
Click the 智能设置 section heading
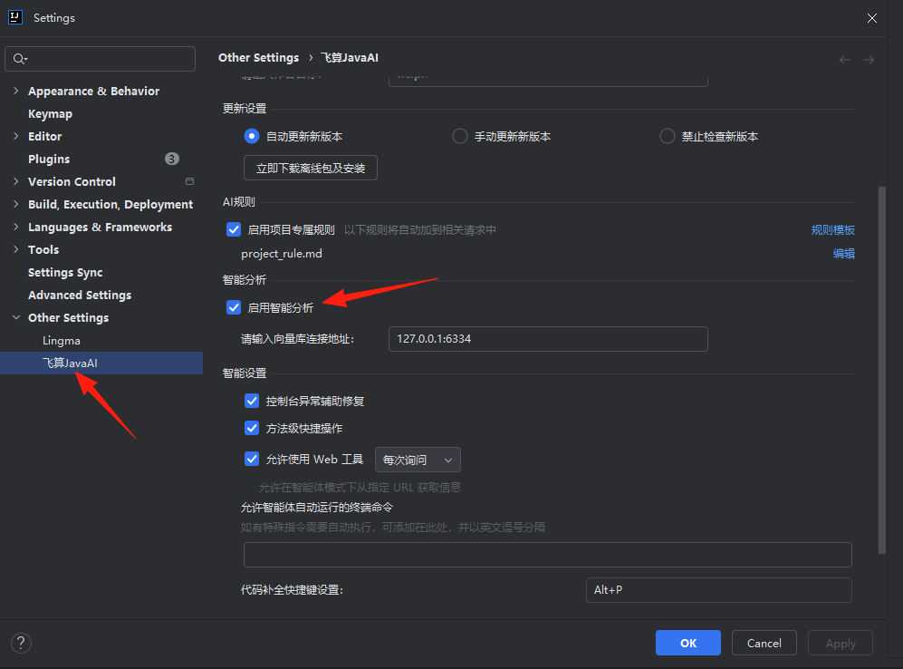(x=245, y=373)
